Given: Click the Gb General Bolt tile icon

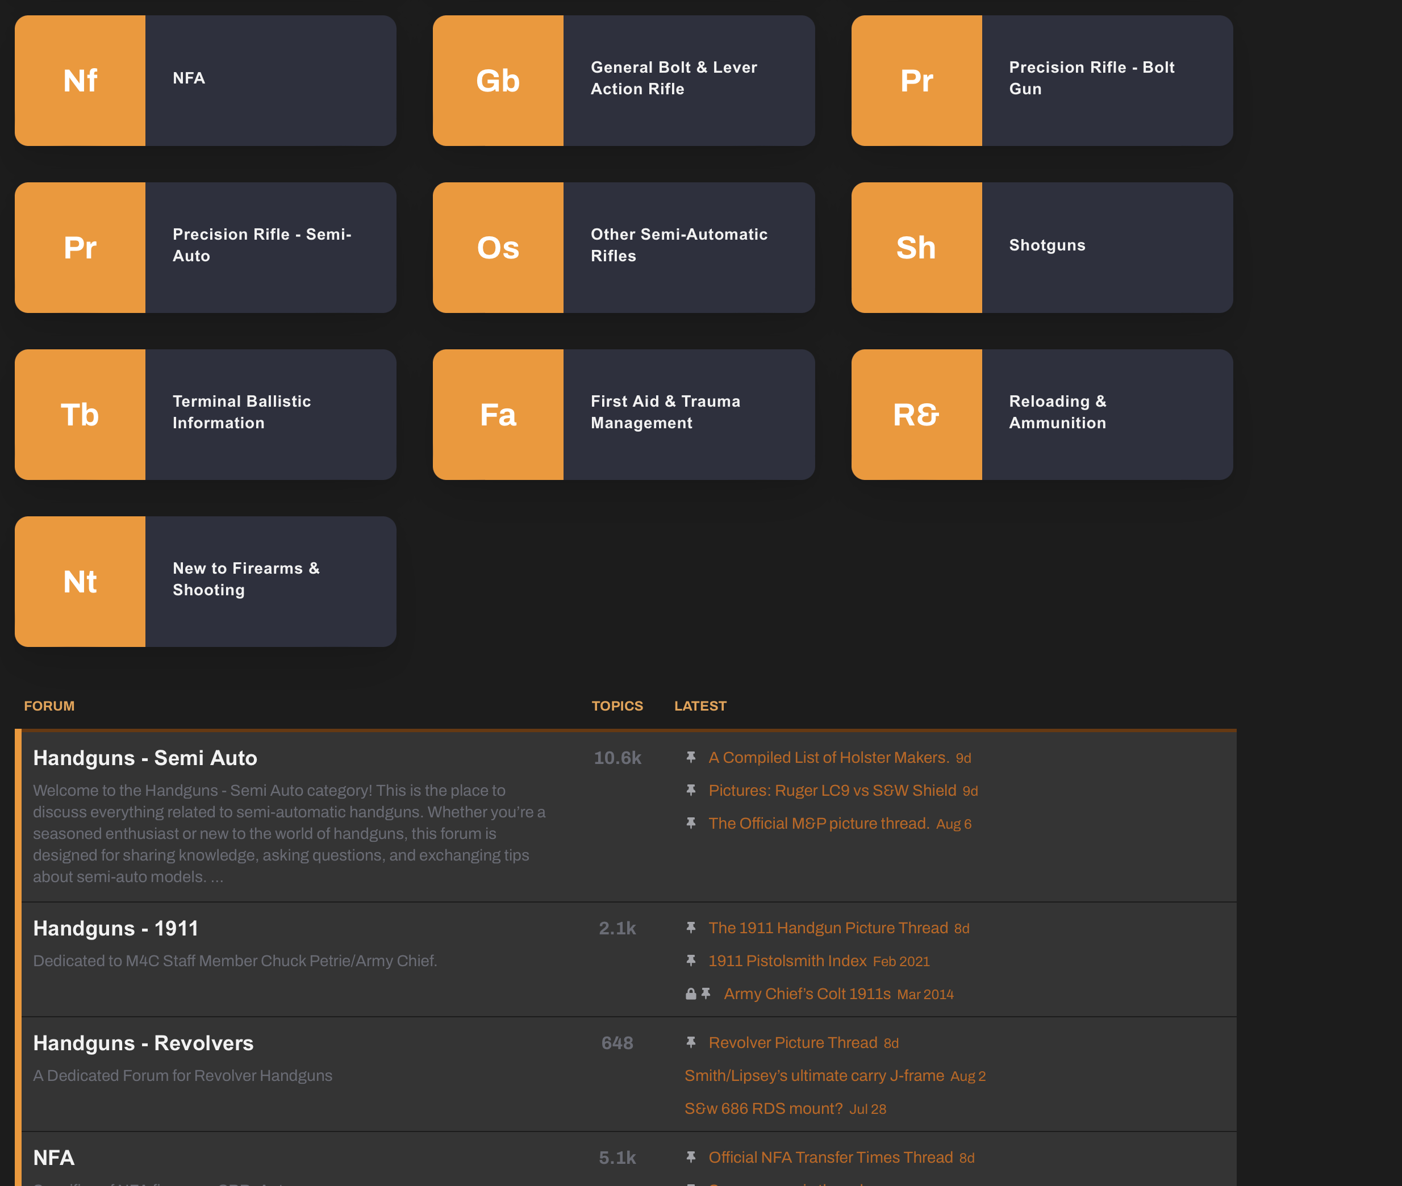Looking at the screenshot, I should pyautogui.click(x=498, y=81).
